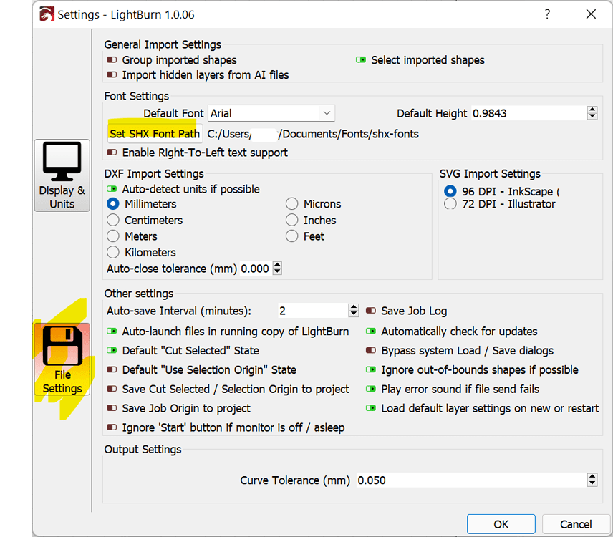
Task: Enable Right-To-Left text support
Action: 112,153
